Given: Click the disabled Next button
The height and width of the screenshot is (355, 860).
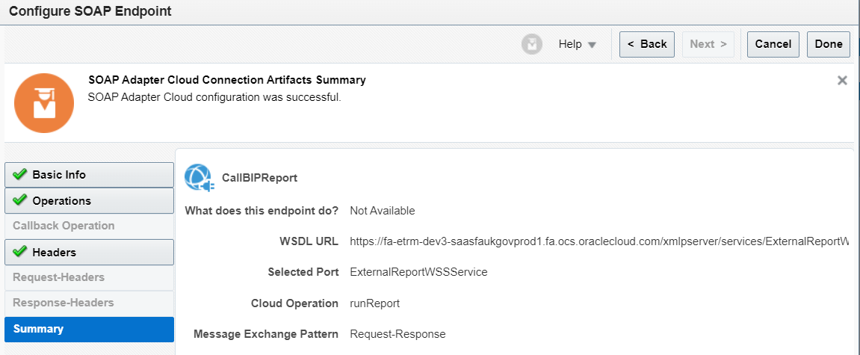Looking at the screenshot, I should click(708, 44).
